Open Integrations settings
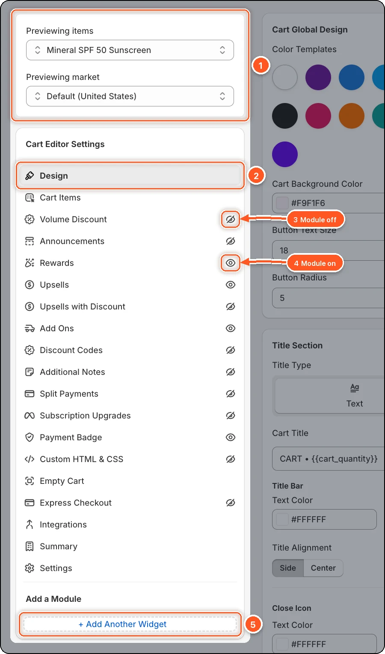 point(130,524)
